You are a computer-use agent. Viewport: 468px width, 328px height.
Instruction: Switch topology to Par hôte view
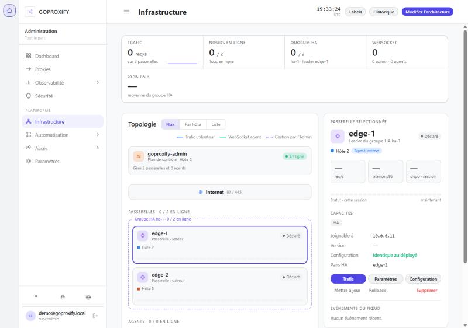[x=193, y=124]
